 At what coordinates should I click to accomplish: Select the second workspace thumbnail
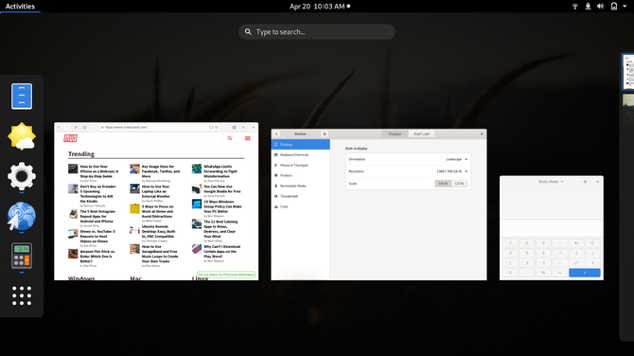(x=628, y=112)
